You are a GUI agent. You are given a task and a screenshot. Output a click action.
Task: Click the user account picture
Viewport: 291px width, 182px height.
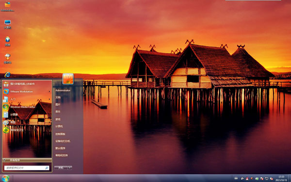[x=68, y=79]
